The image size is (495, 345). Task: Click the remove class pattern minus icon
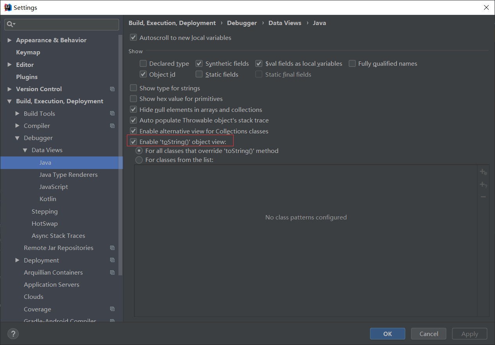(x=483, y=197)
